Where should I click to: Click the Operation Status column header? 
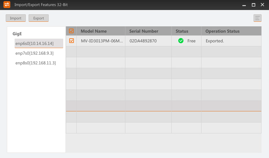click(x=222, y=31)
